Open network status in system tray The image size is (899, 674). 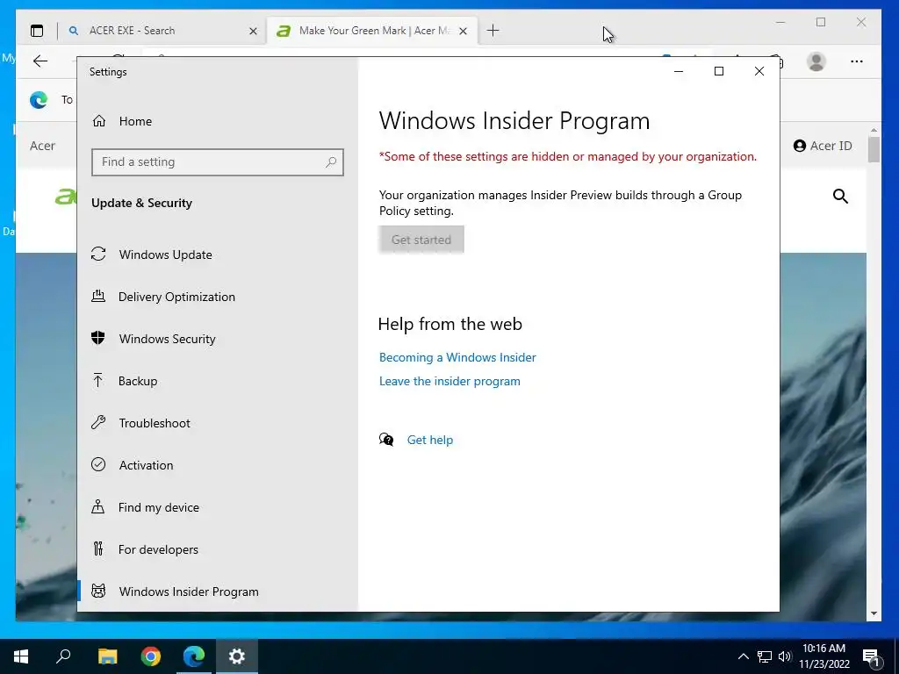point(765,656)
